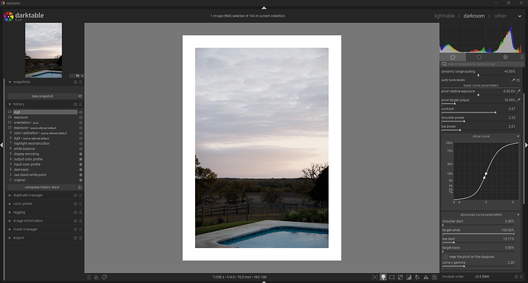Use auto tune levels eyedropper picker

[x=513, y=80]
